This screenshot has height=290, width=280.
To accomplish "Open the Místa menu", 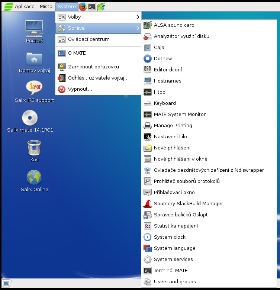I will 46,7.
